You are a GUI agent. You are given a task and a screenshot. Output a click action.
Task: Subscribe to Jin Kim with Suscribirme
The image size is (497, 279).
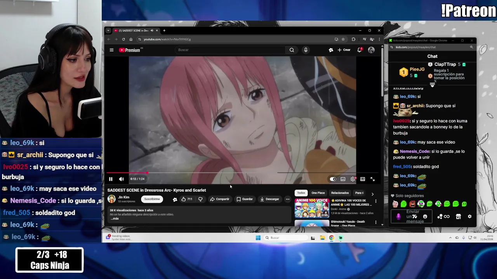coord(152,199)
